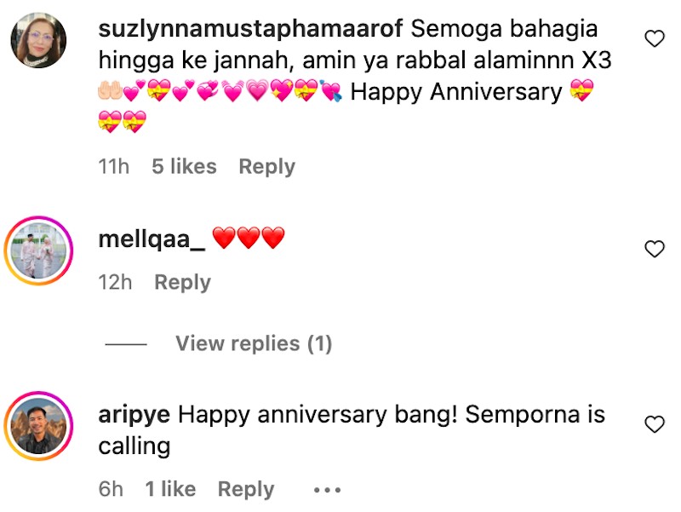Open aripye username link
The height and width of the screenshot is (512, 681).
coord(134,415)
